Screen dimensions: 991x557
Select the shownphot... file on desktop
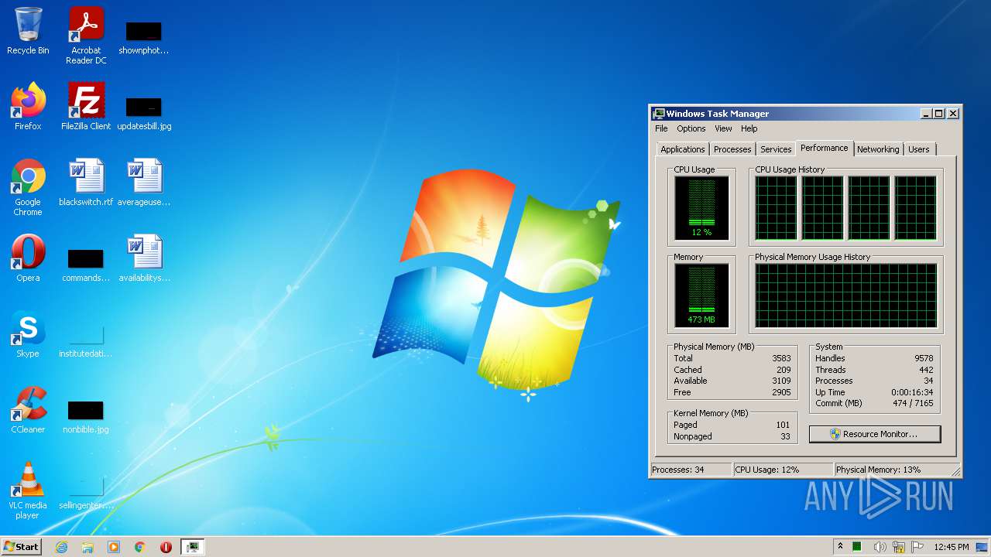point(143,36)
